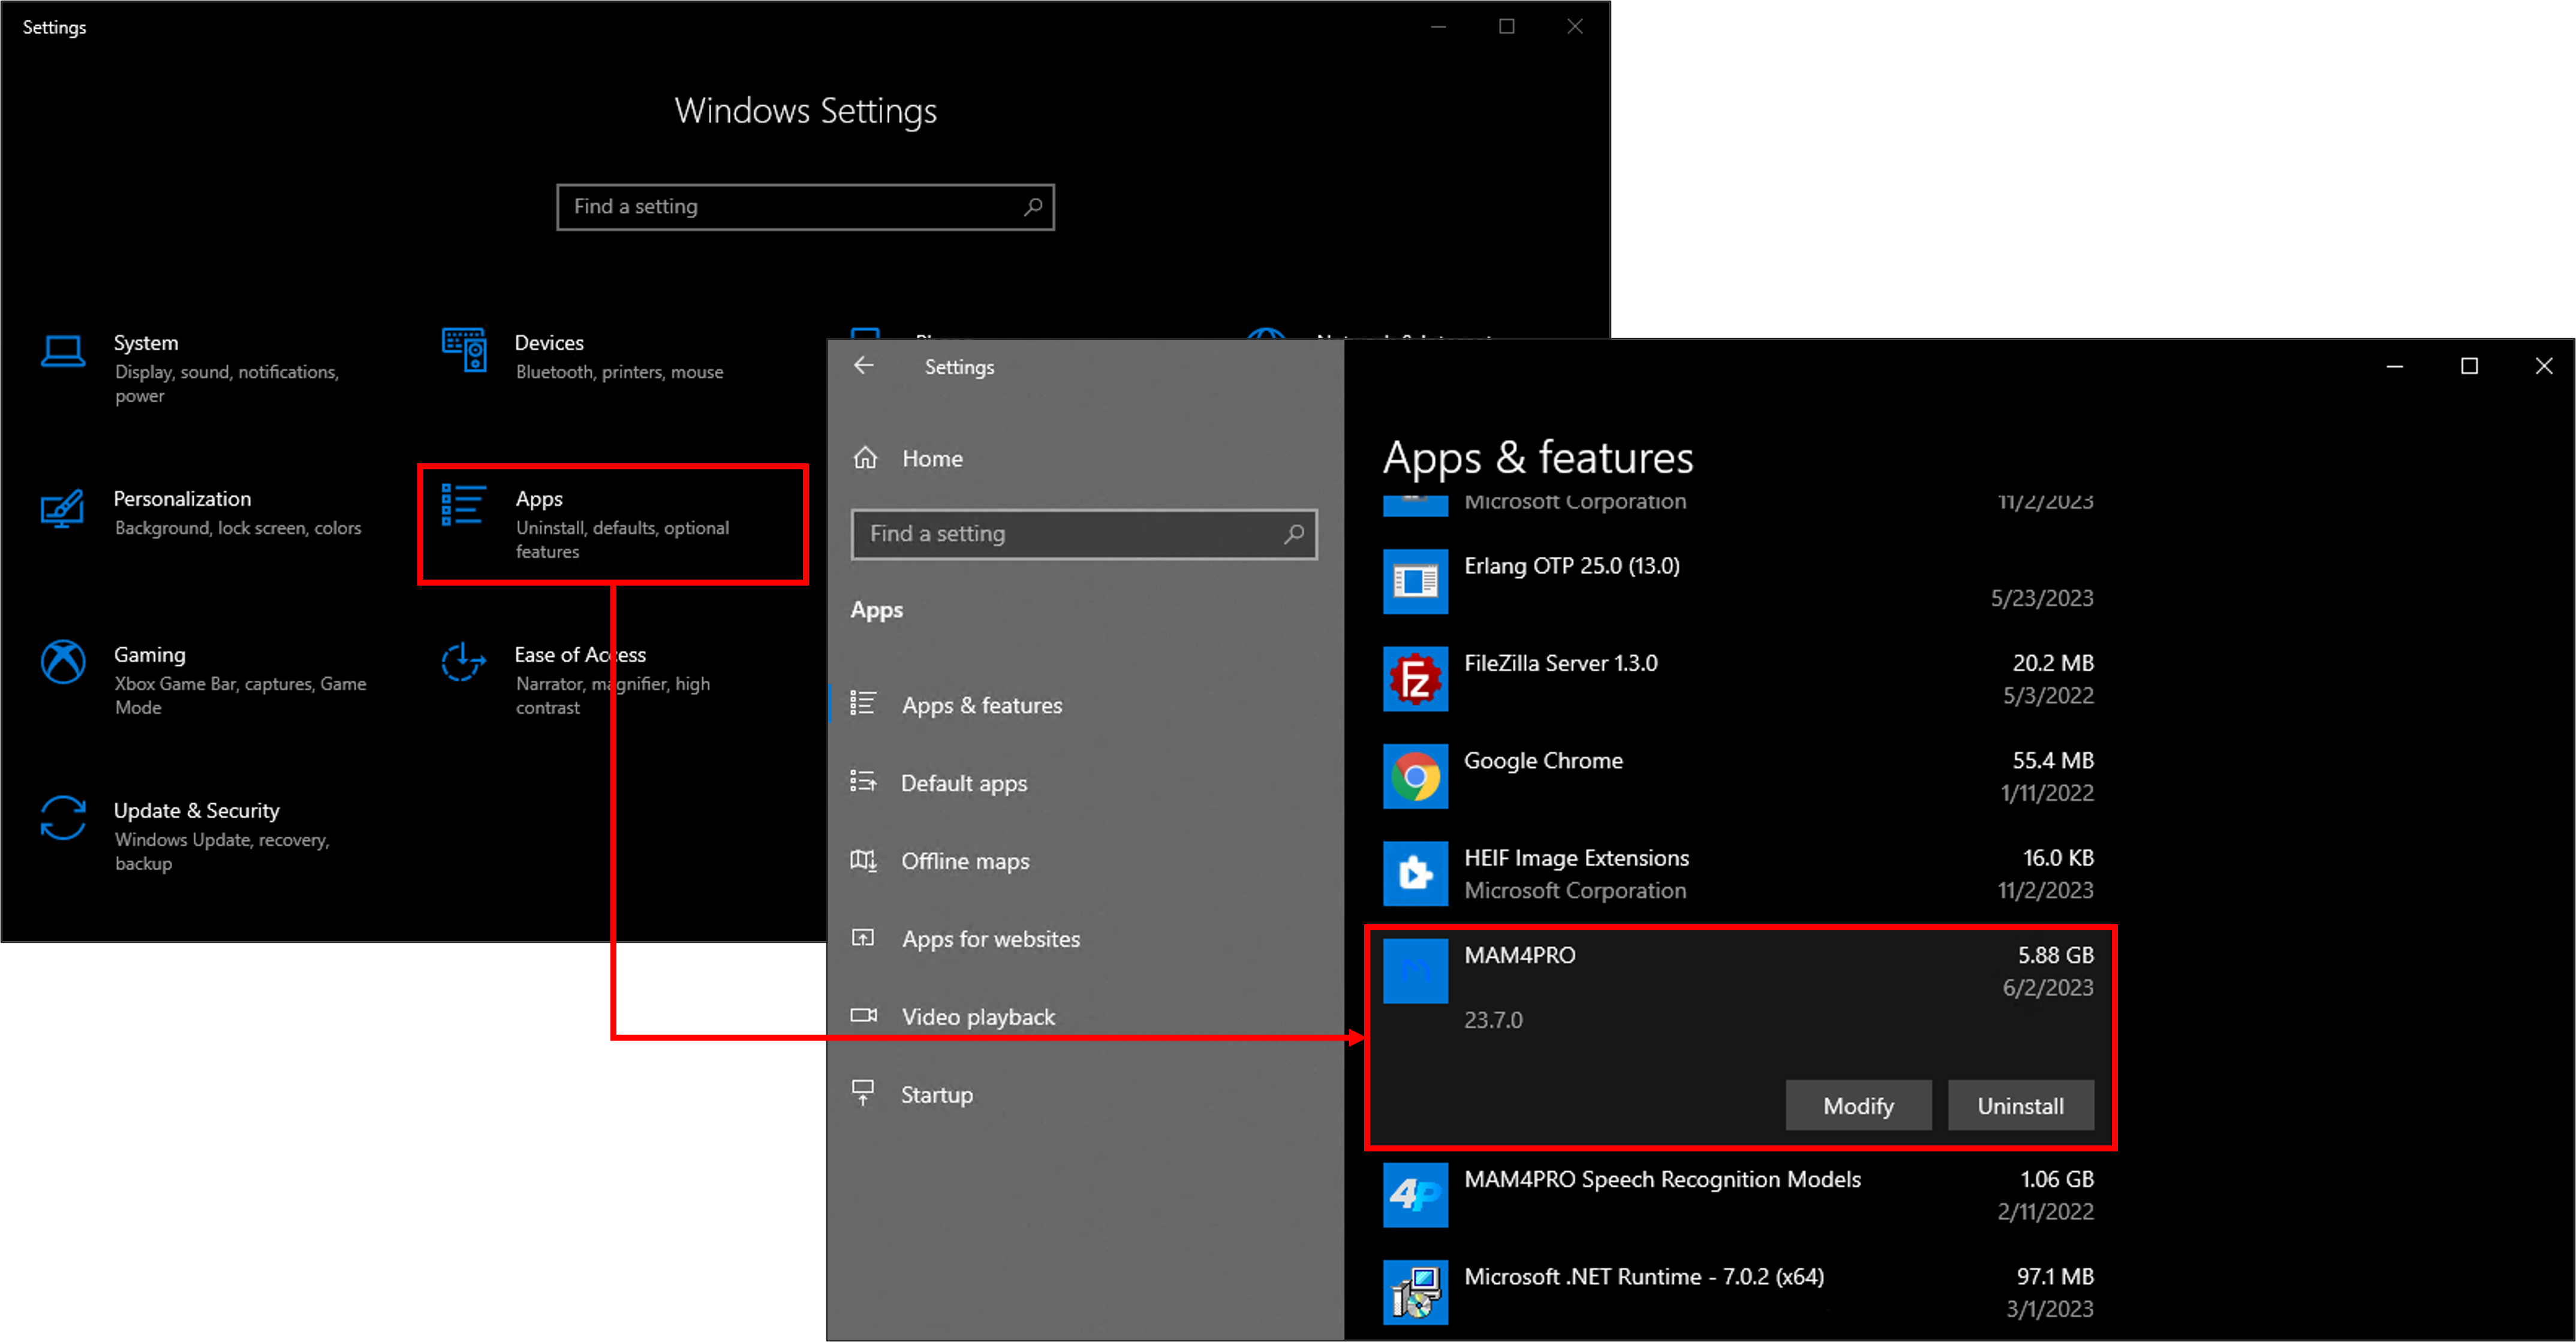Close the Apps & features window
This screenshot has width=2576, height=1342.
[2543, 367]
